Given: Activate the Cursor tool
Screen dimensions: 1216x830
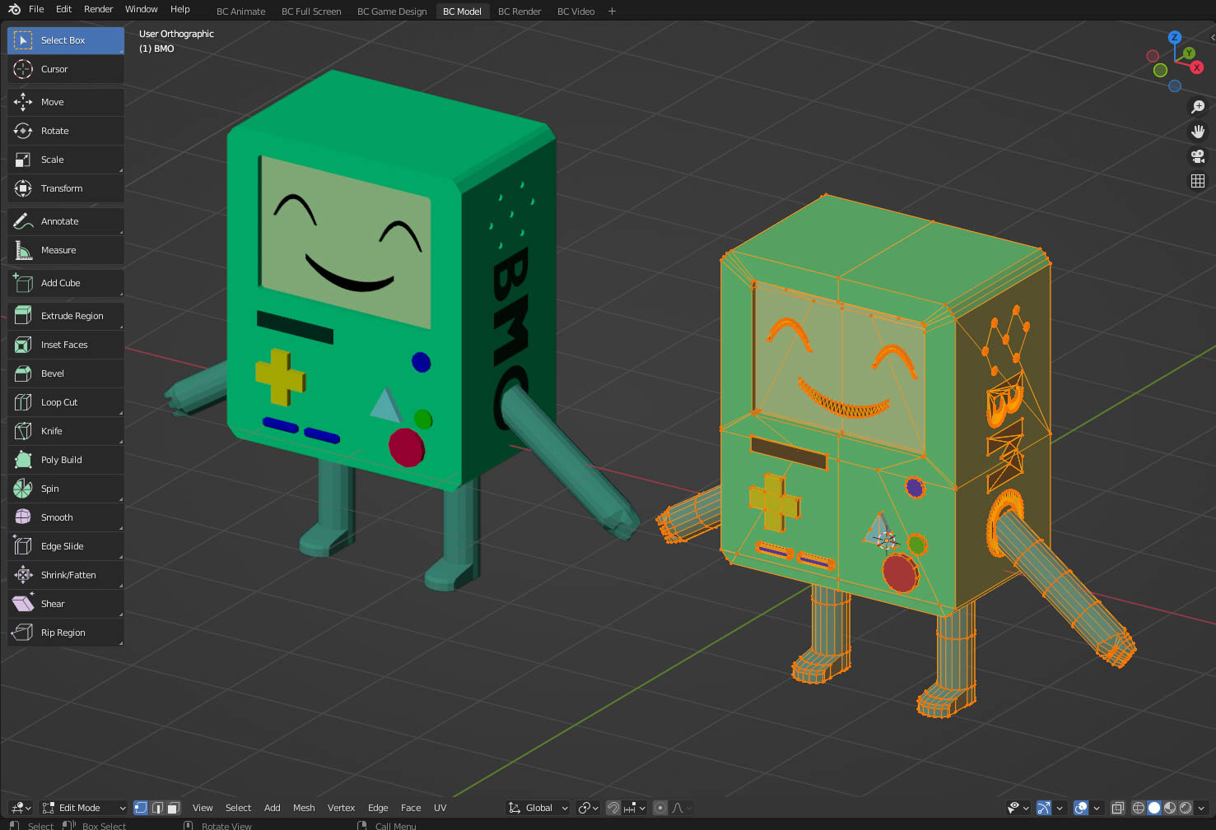Looking at the screenshot, I should coord(66,69).
